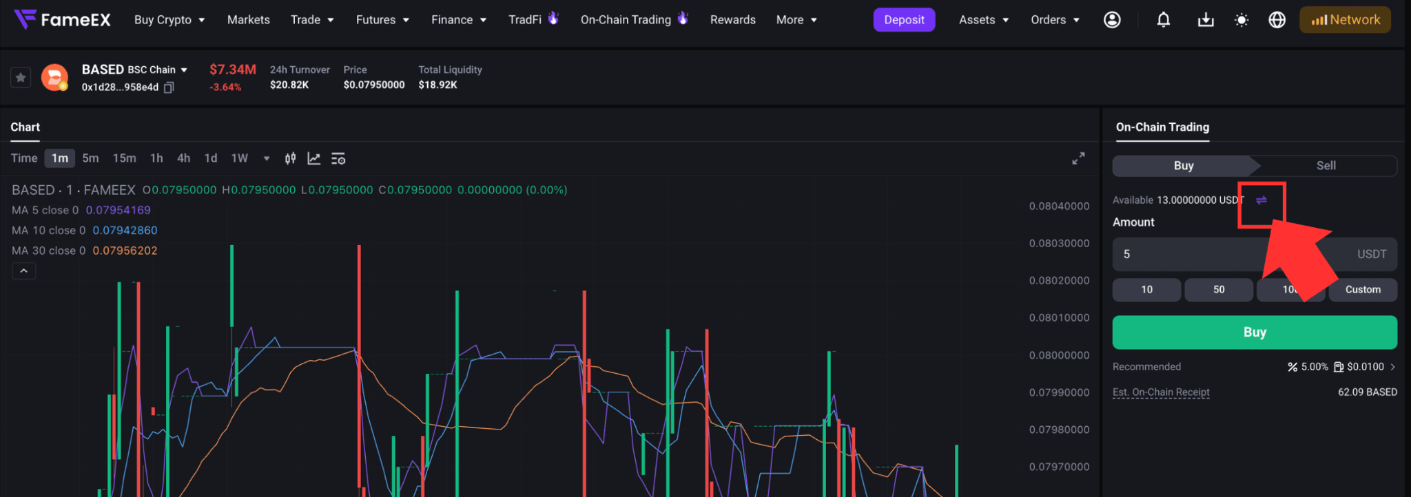Expand chart to fullscreen
This screenshot has width=1411, height=497.
point(1078,158)
